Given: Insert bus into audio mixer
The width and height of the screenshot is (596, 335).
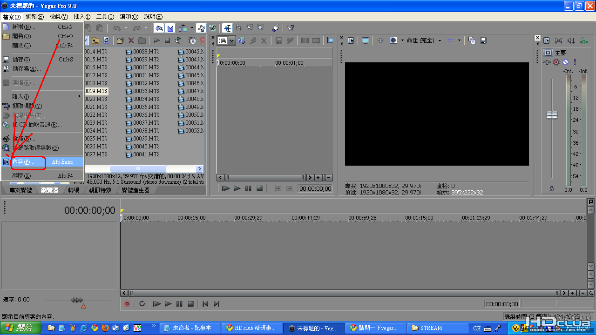Looking at the screenshot, I should tap(583, 40).
